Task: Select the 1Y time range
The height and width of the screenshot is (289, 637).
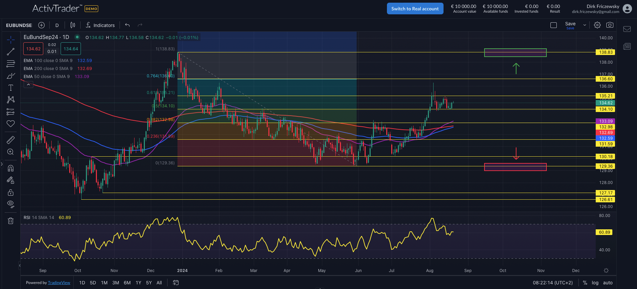Action: 139,283
